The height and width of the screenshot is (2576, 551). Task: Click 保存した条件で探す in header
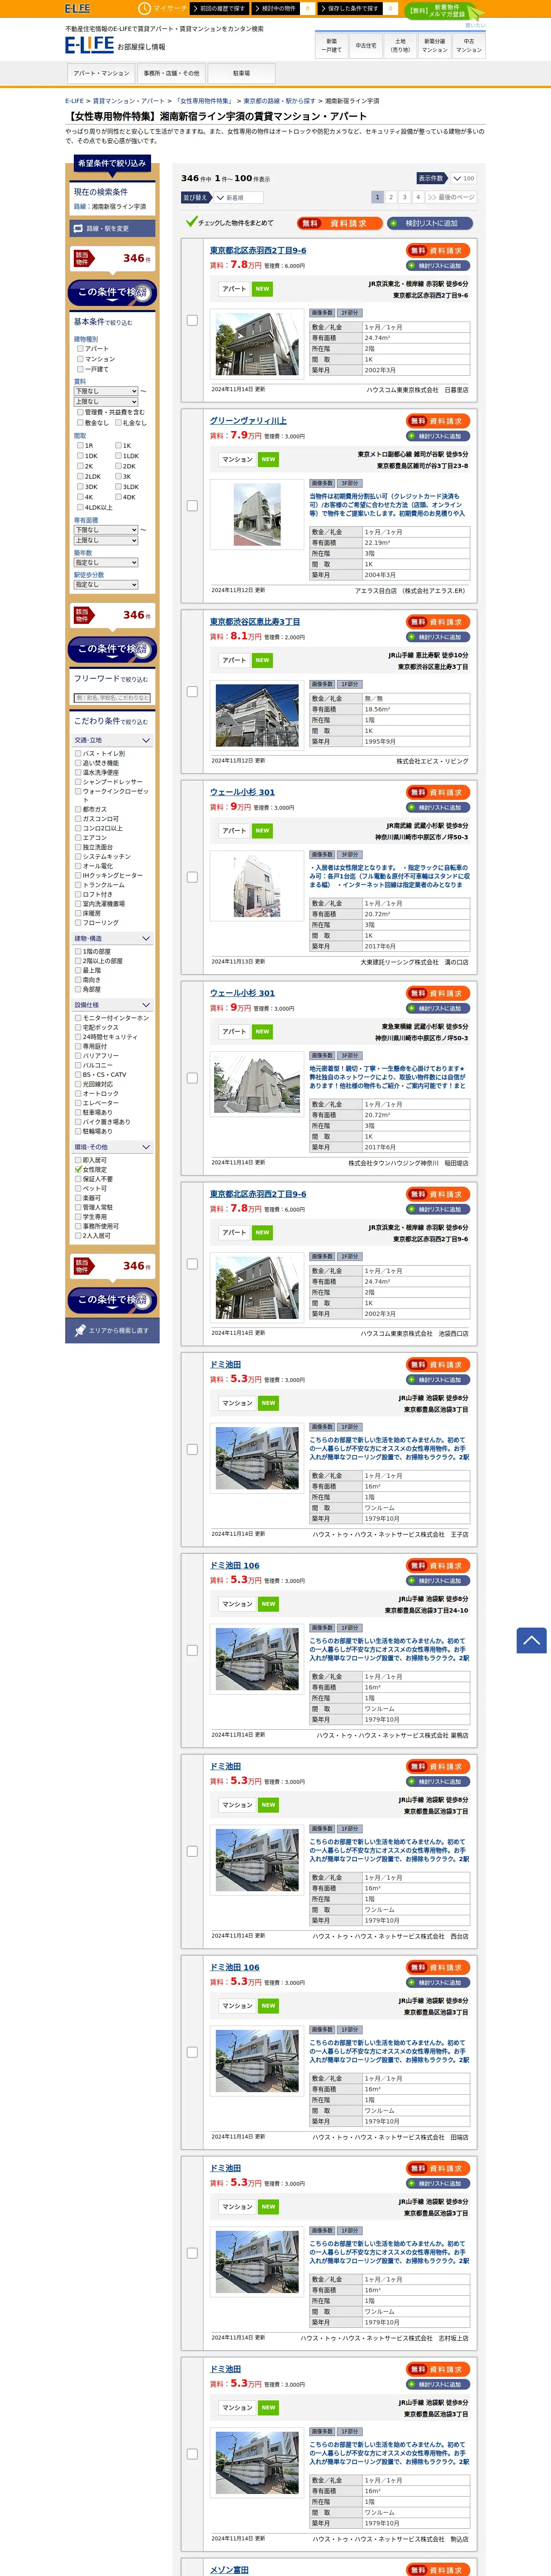(351, 8)
